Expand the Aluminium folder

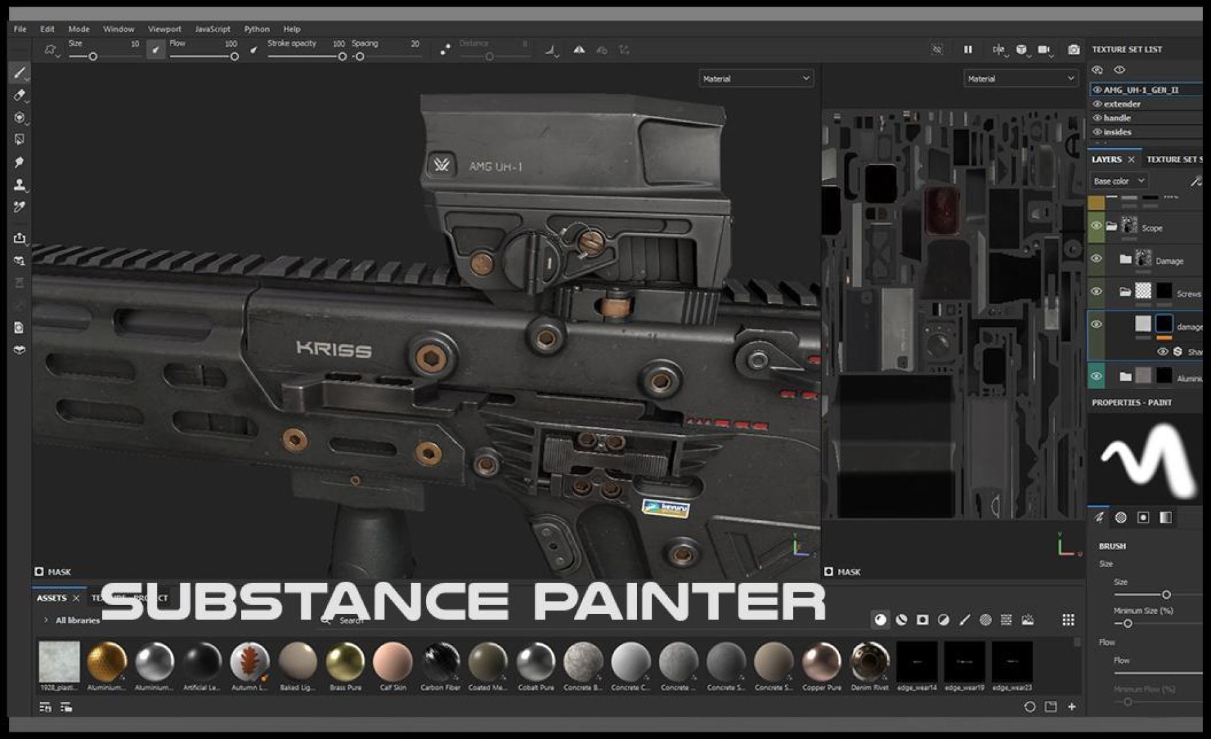click(1125, 376)
